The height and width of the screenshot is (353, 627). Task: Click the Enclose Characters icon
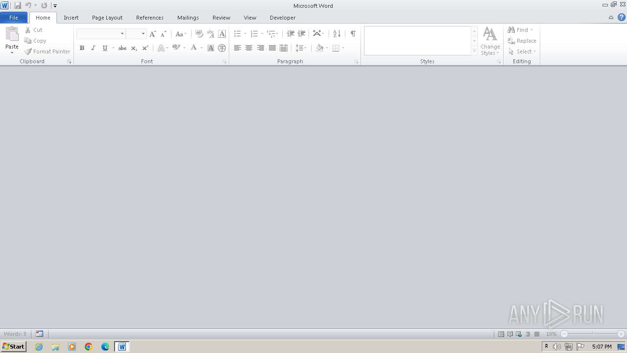tap(222, 48)
